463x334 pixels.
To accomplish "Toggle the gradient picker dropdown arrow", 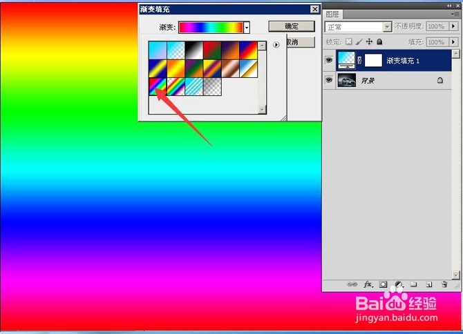I will tap(247, 28).
